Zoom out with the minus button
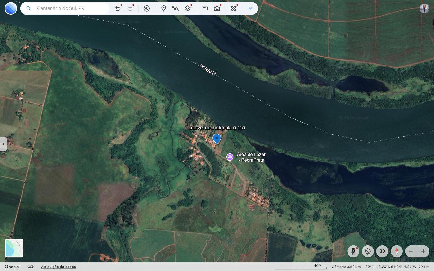 tap(411, 251)
